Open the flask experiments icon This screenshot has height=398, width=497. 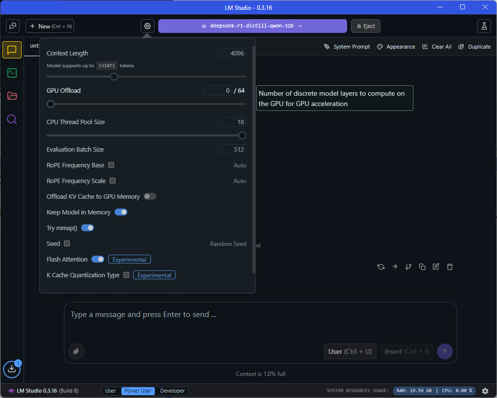[x=484, y=26]
